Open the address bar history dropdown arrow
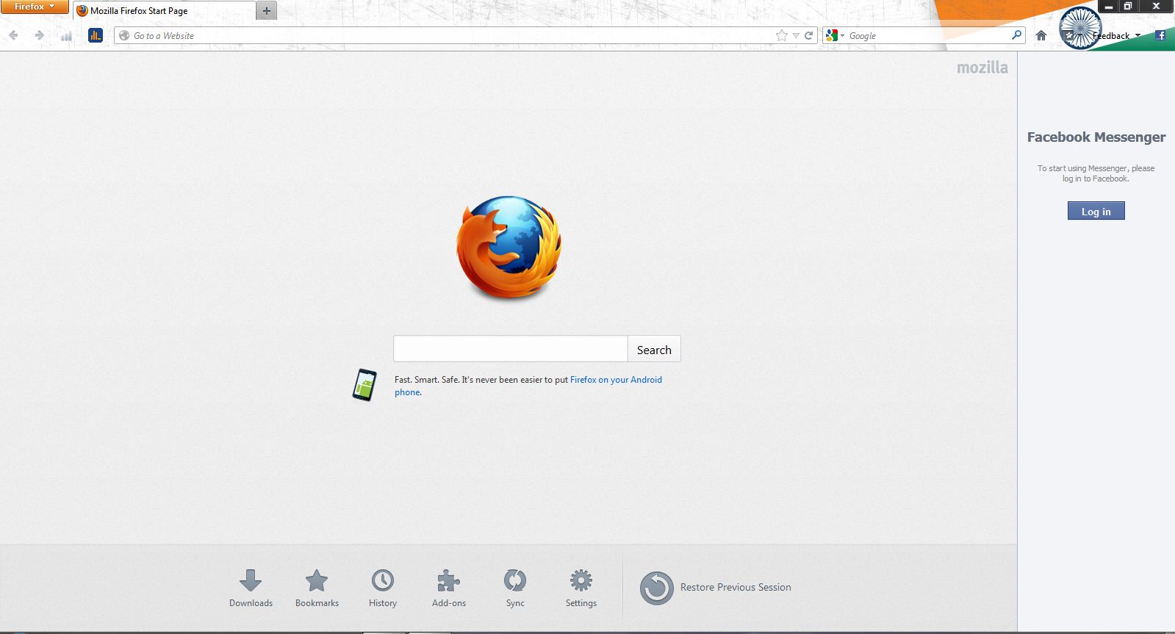 click(796, 35)
